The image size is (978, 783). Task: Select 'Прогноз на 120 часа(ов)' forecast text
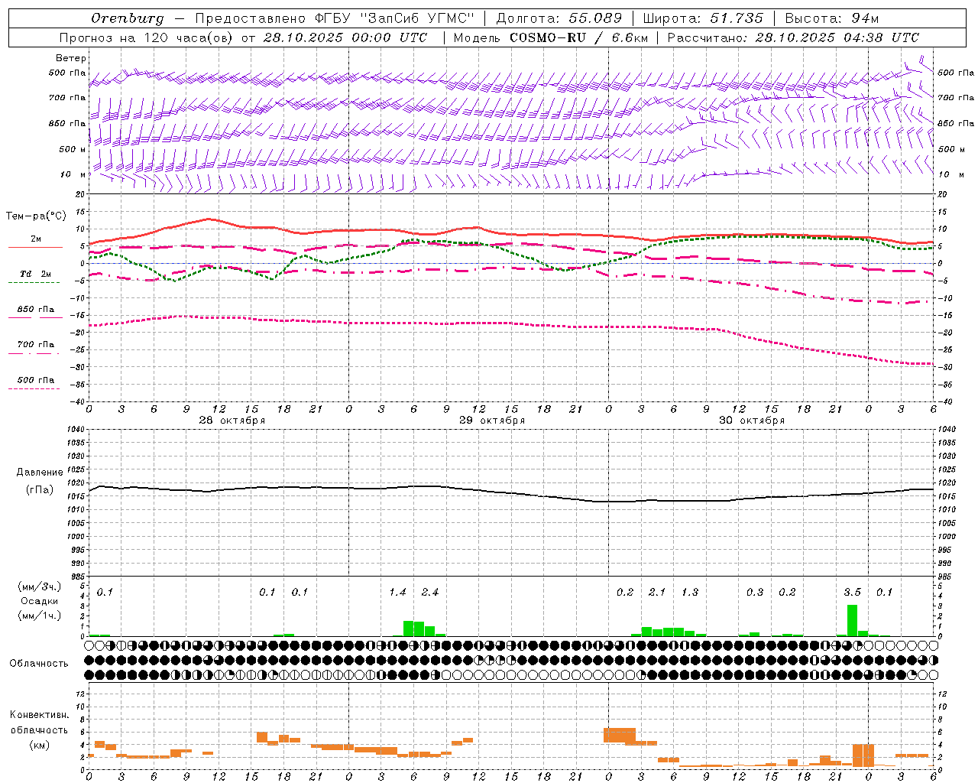[147, 37]
